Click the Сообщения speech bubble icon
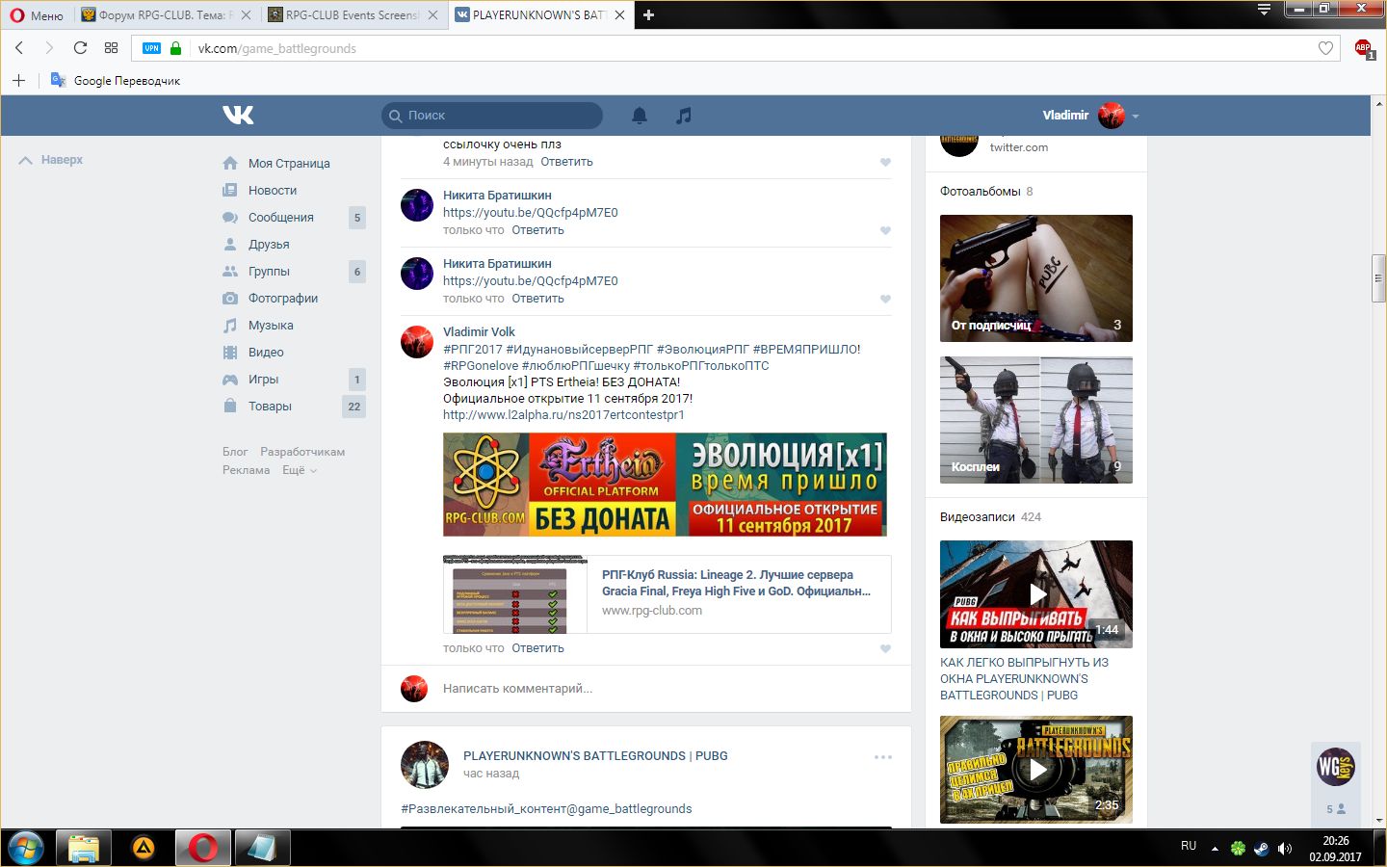 tap(230, 218)
